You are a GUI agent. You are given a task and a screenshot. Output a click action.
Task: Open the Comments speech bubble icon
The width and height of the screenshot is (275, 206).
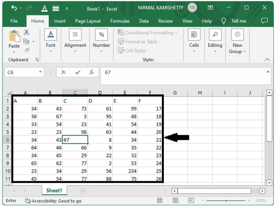[x=264, y=21]
